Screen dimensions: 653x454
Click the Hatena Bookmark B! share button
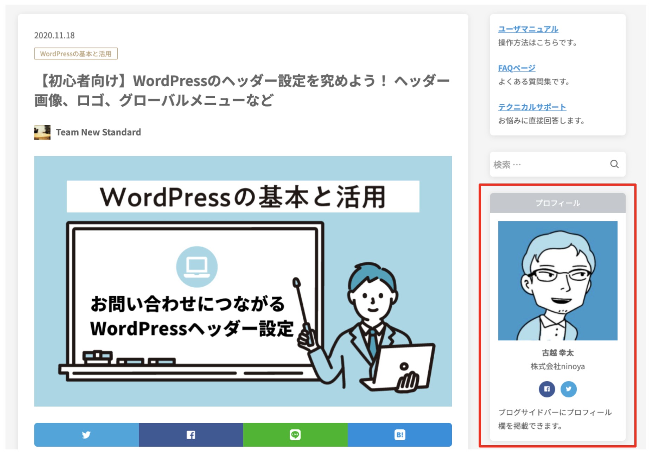point(400,435)
